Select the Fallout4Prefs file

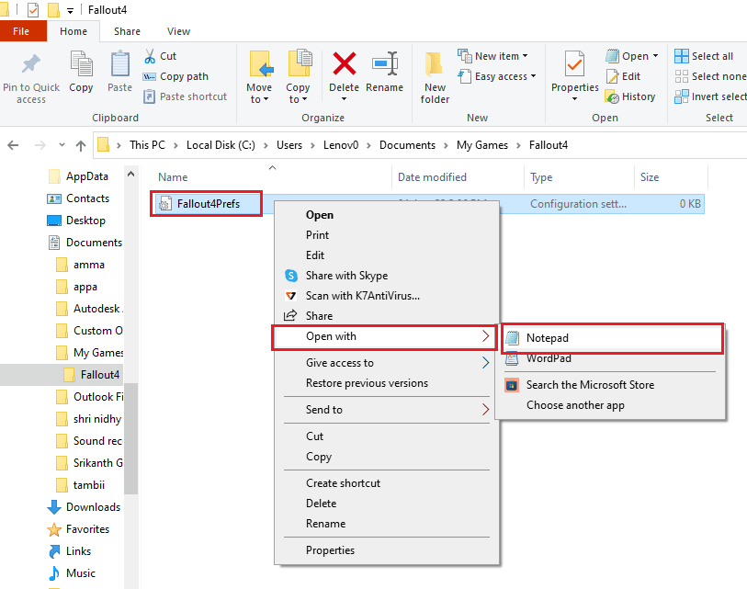click(207, 204)
